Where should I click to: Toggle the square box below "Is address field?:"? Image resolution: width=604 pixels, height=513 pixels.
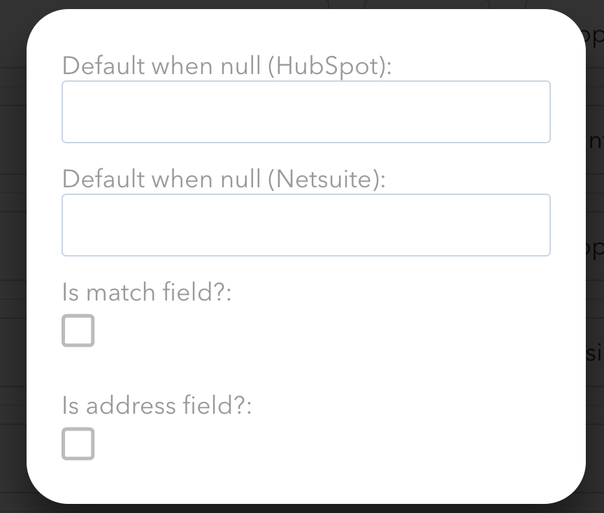(x=78, y=444)
